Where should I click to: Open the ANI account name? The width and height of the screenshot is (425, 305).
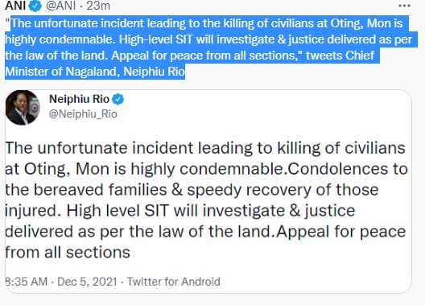(x=15, y=6)
